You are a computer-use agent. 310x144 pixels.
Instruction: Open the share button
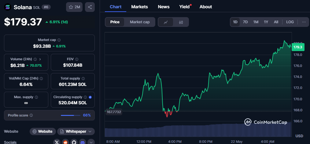(90, 7)
